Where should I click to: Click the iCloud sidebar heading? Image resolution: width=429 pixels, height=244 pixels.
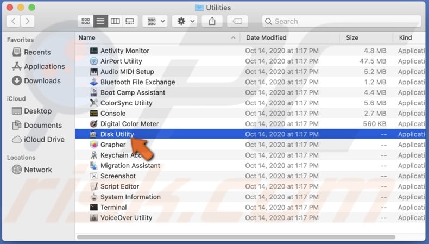tap(16, 98)
